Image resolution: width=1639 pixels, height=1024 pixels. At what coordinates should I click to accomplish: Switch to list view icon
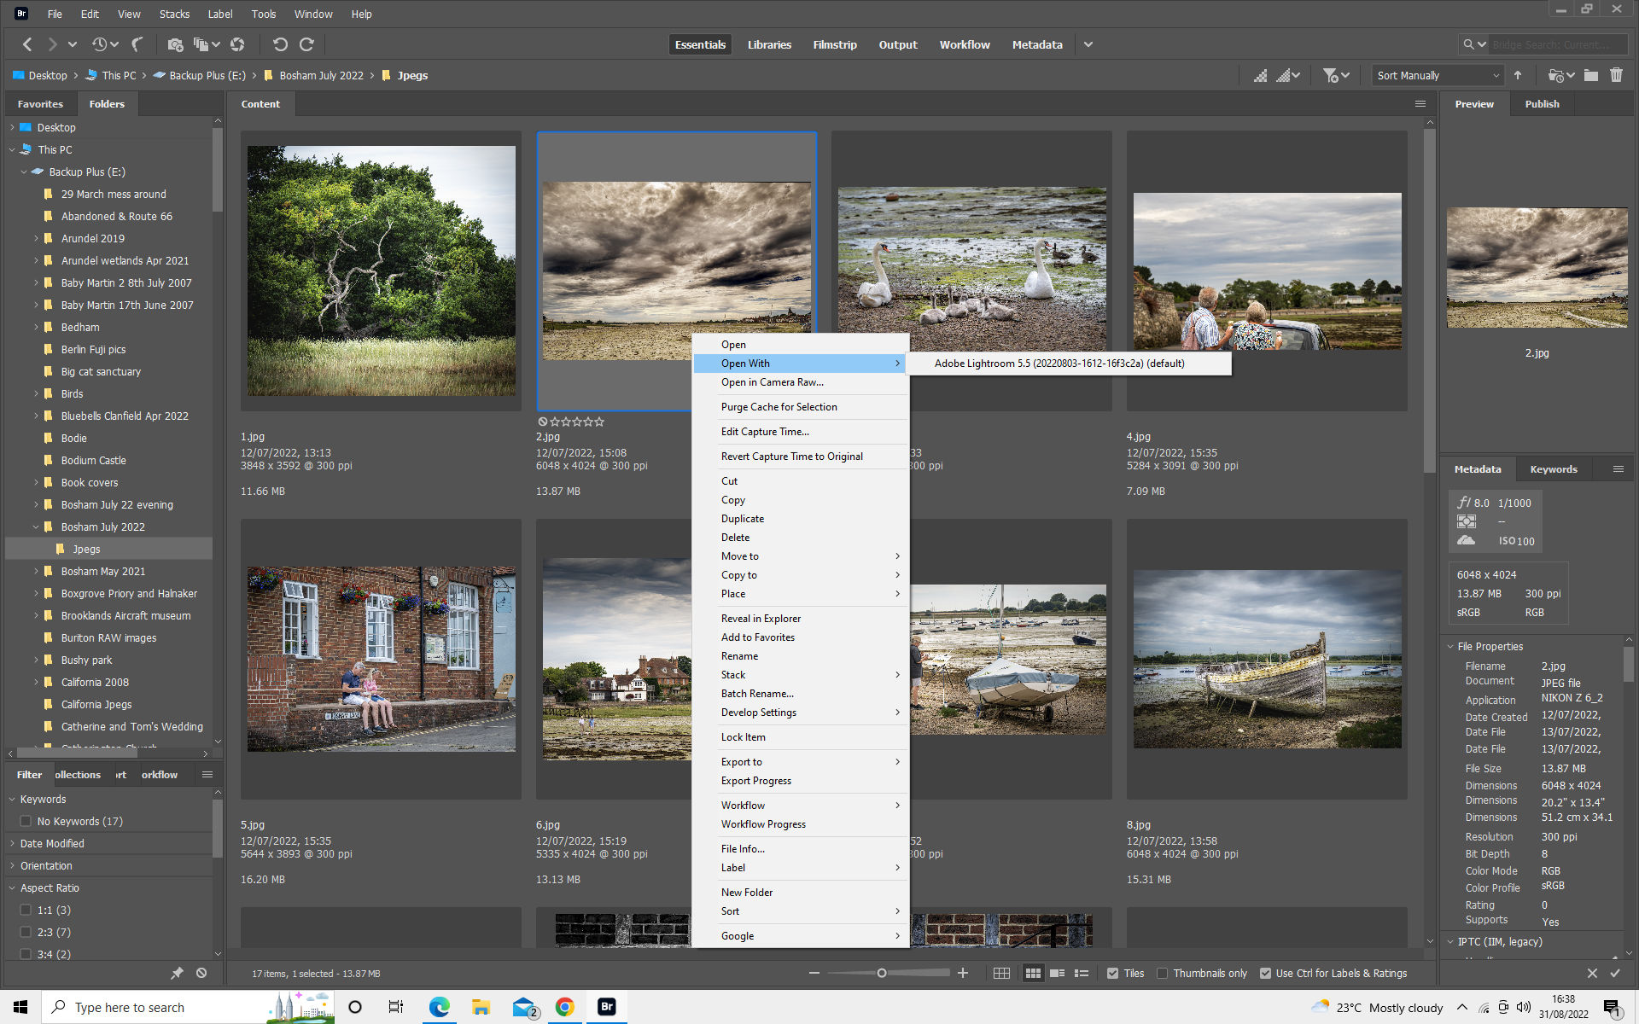coord(1082,973)
